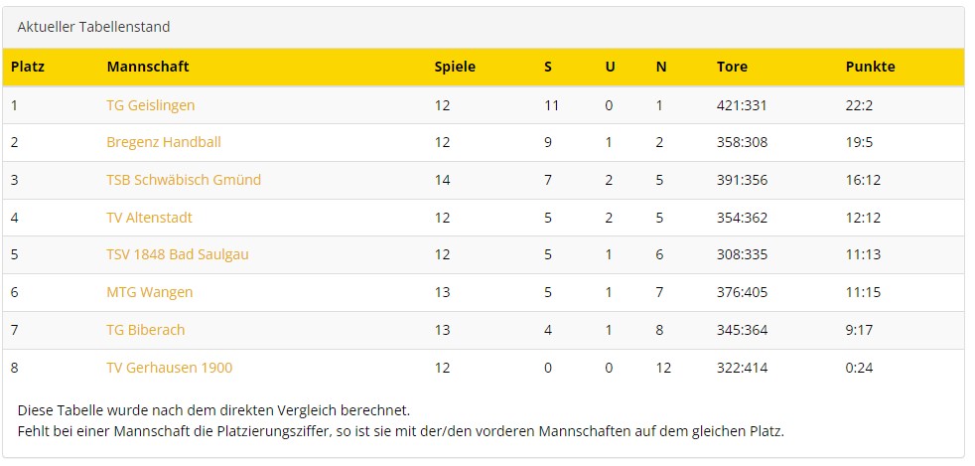Open the TSV 1848 Bad Saulgau link

(177, 254)
